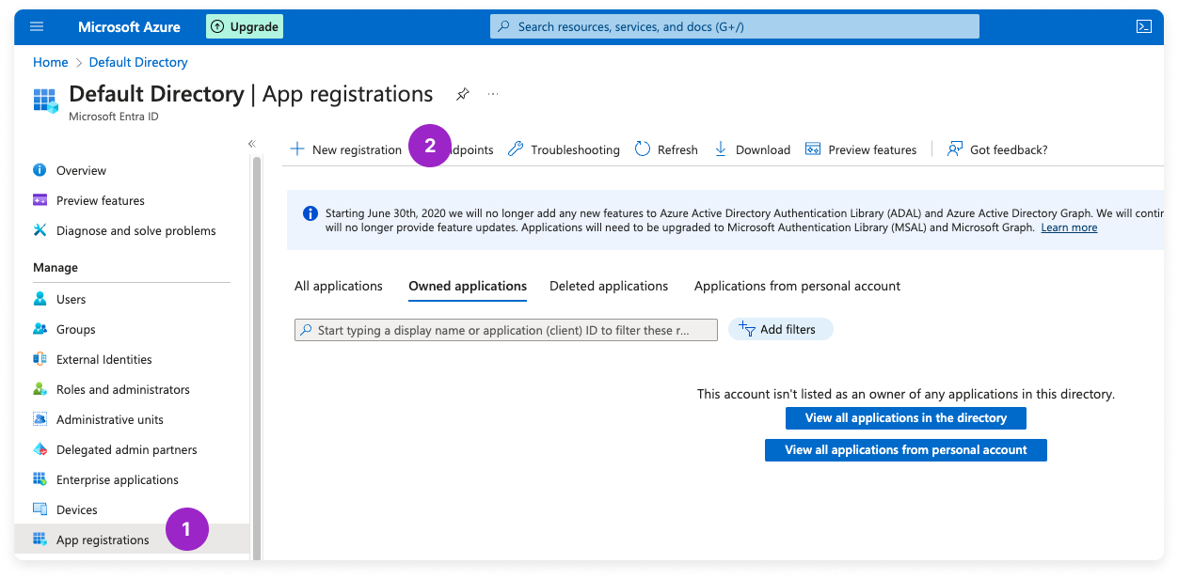Open Preview features in sidebar
Viewport: 1178px width, 579px height.
(x=100, y=200)
